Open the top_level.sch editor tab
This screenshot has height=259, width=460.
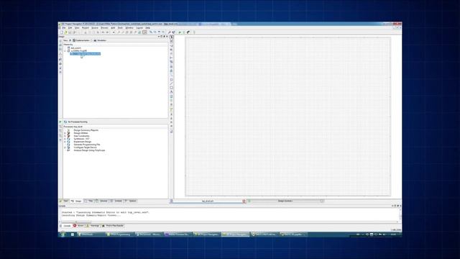click(x=208, y=201)
